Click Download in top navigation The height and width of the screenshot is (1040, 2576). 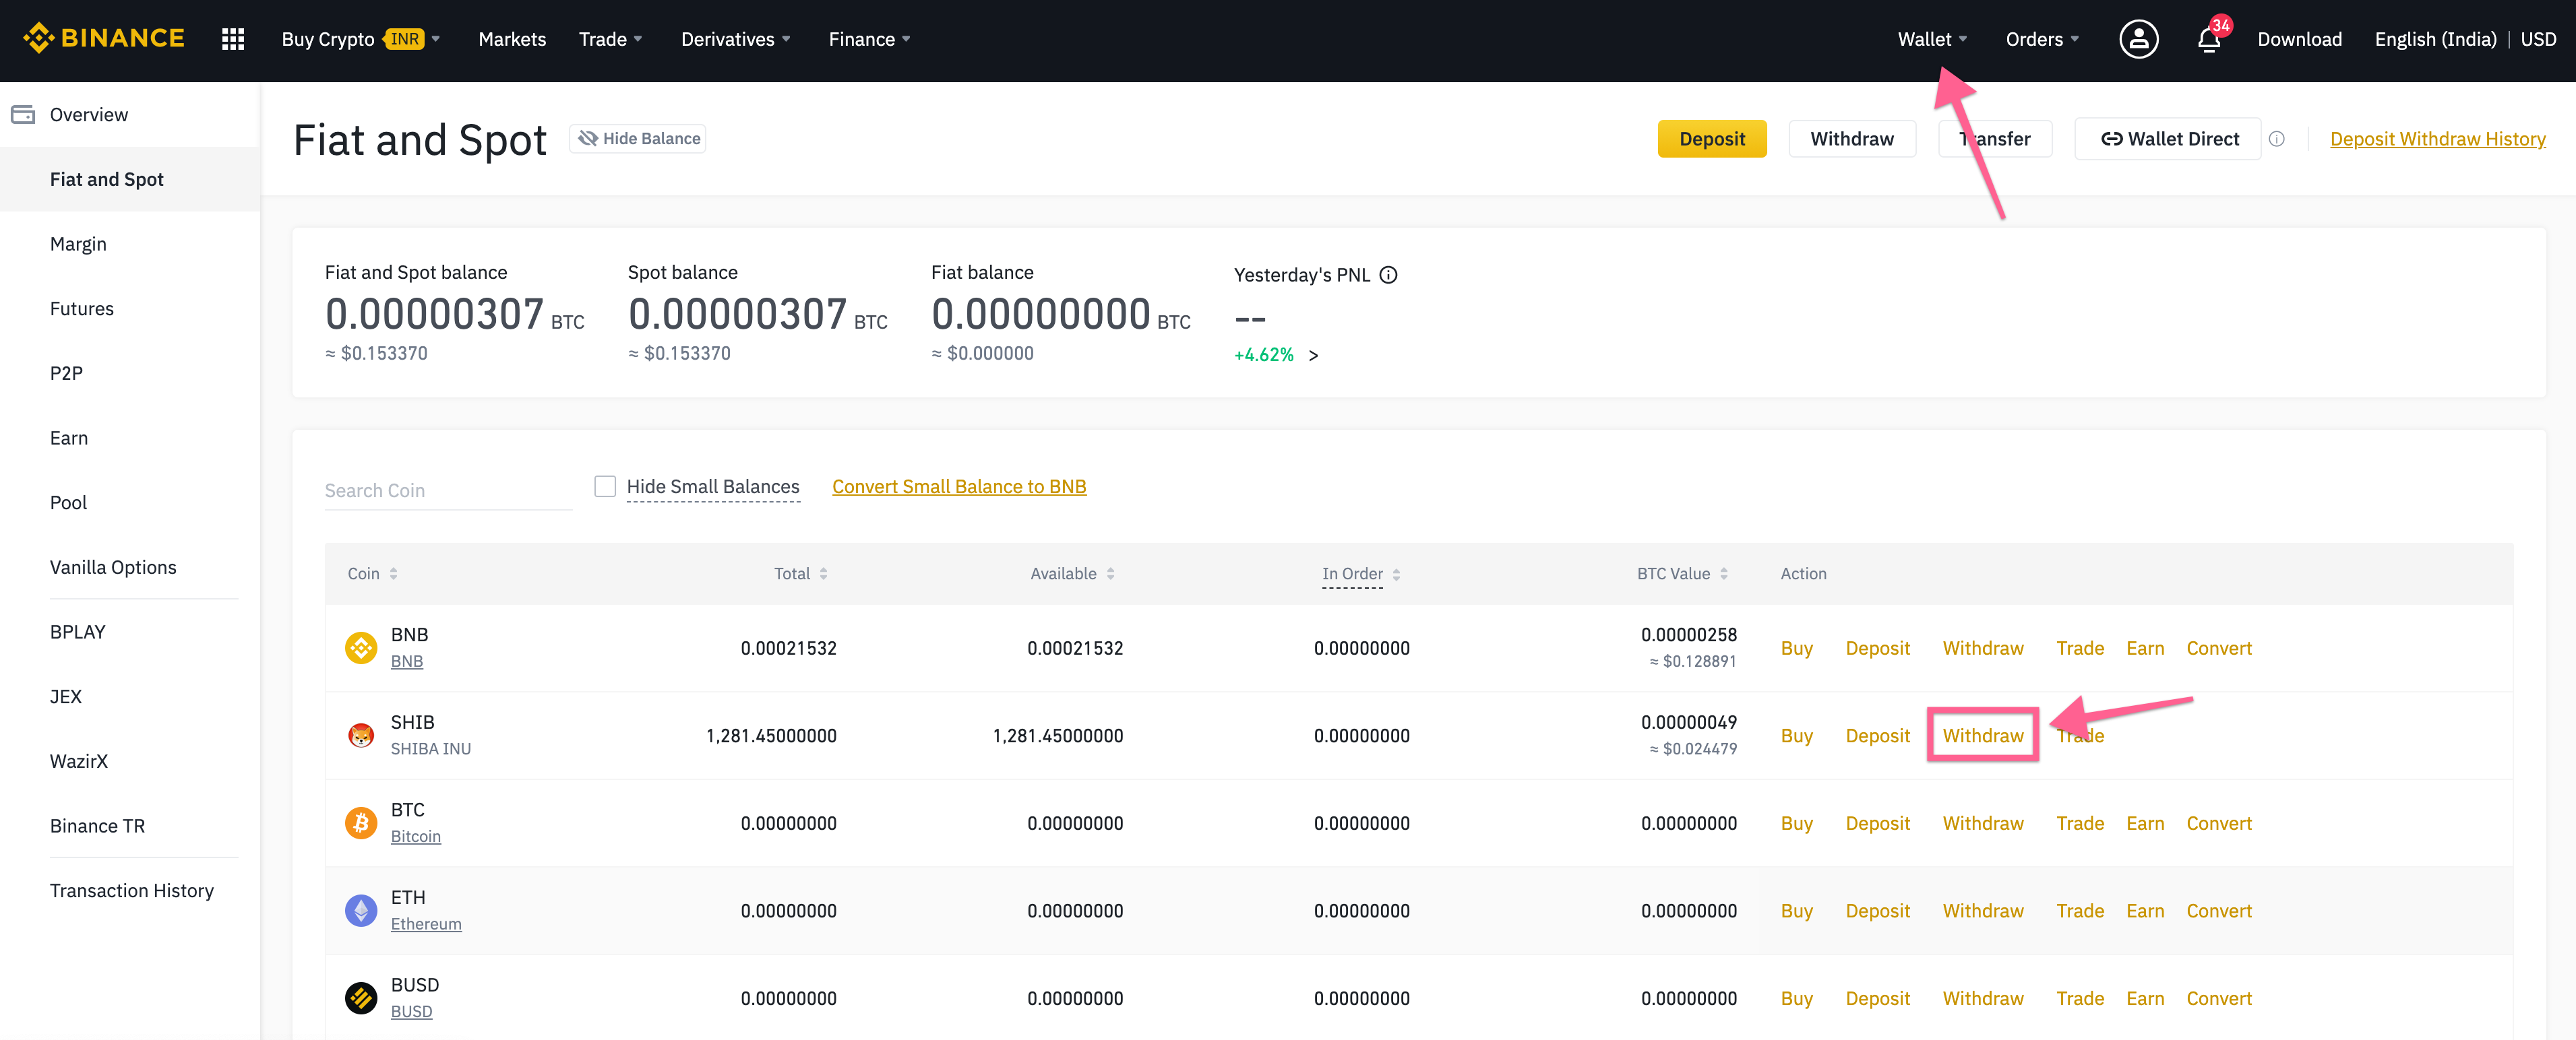[2299, 39]
